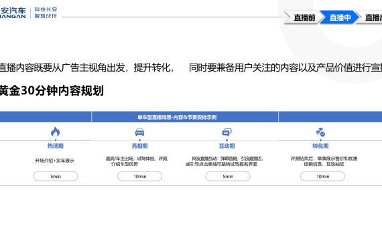Viewport: 382px width, 241px height.
Task: Click the 5min pill under 热场期
Action: click(56, 176)
